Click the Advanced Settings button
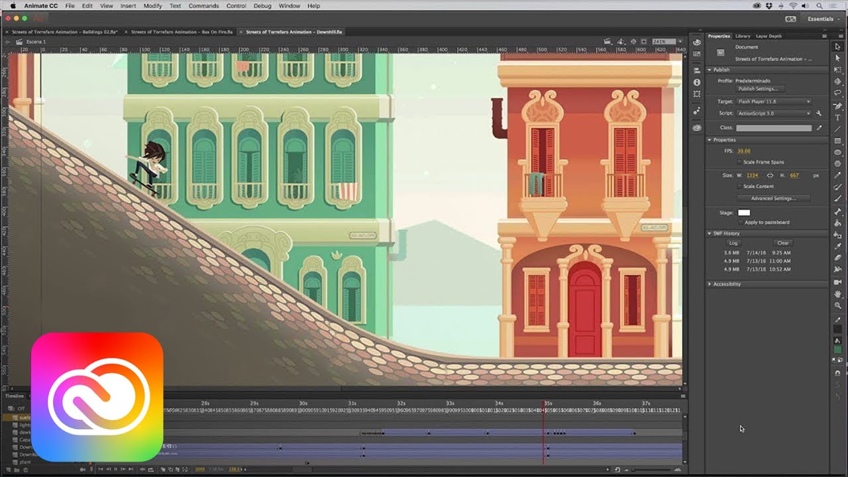 (x=772, y=198)
